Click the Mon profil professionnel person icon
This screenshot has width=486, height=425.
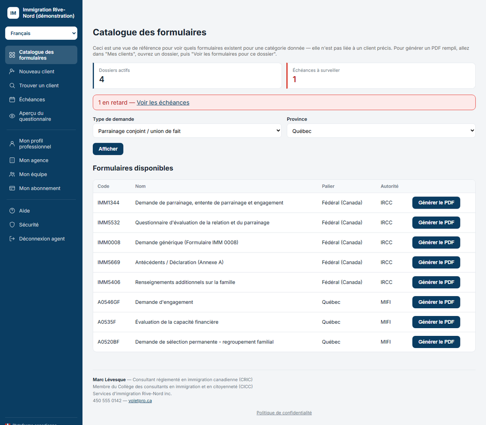12,144
